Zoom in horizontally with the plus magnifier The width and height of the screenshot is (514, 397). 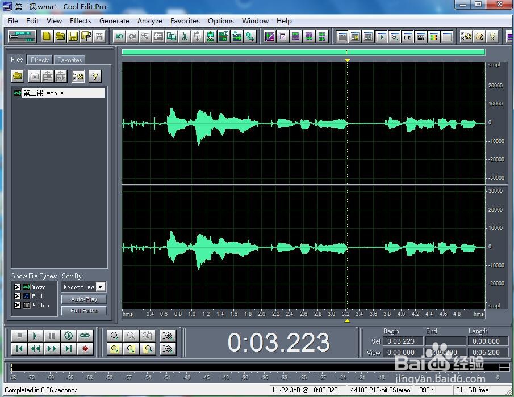click(115, 336)
